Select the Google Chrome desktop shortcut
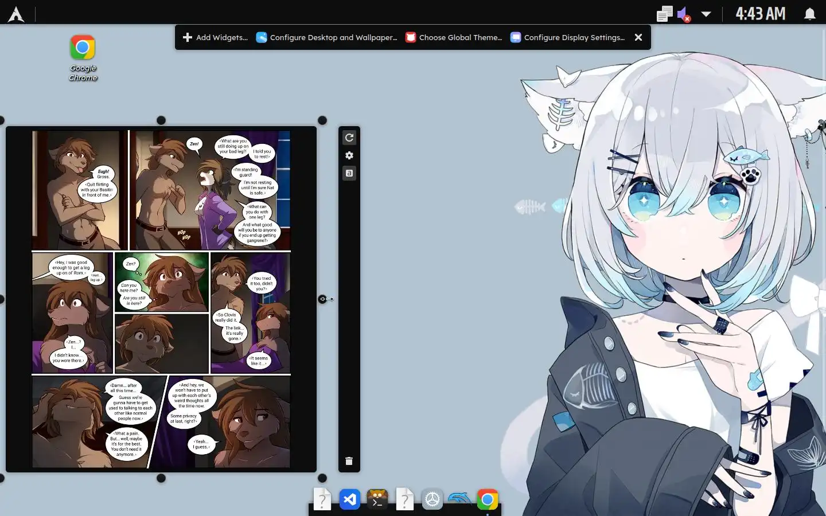Viewport: 826px width, 516px height. 83,58
